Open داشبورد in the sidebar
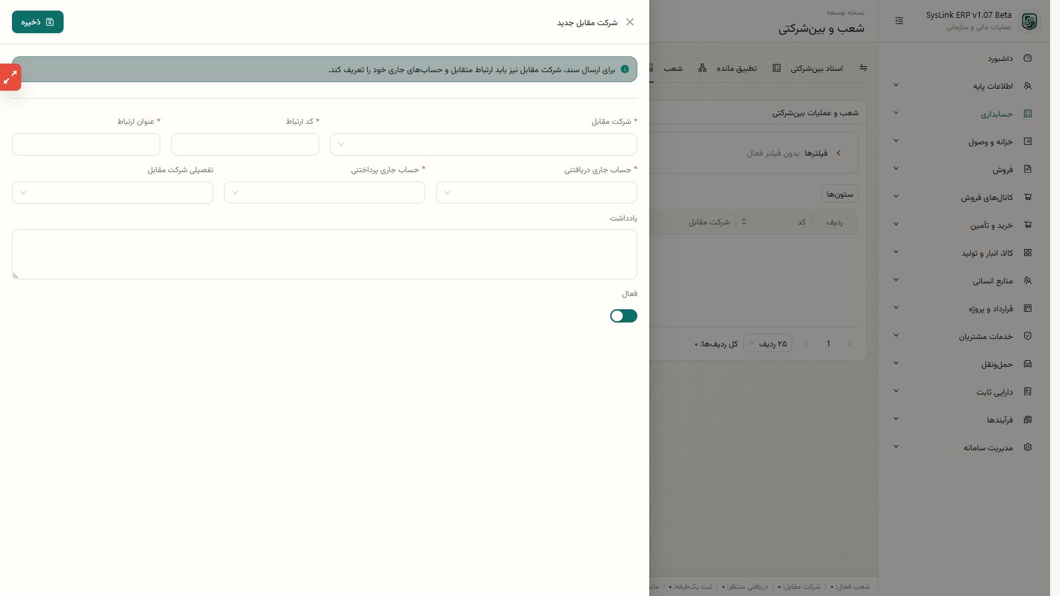 tap(1000, 58)
